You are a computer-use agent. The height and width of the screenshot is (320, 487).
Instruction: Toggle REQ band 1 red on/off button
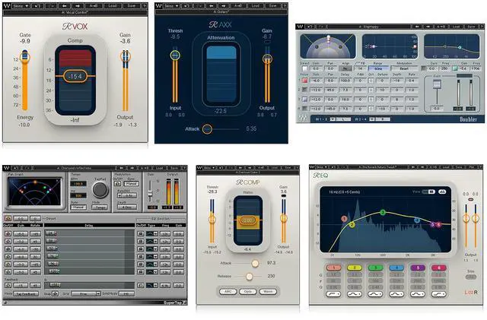(333, 268)
